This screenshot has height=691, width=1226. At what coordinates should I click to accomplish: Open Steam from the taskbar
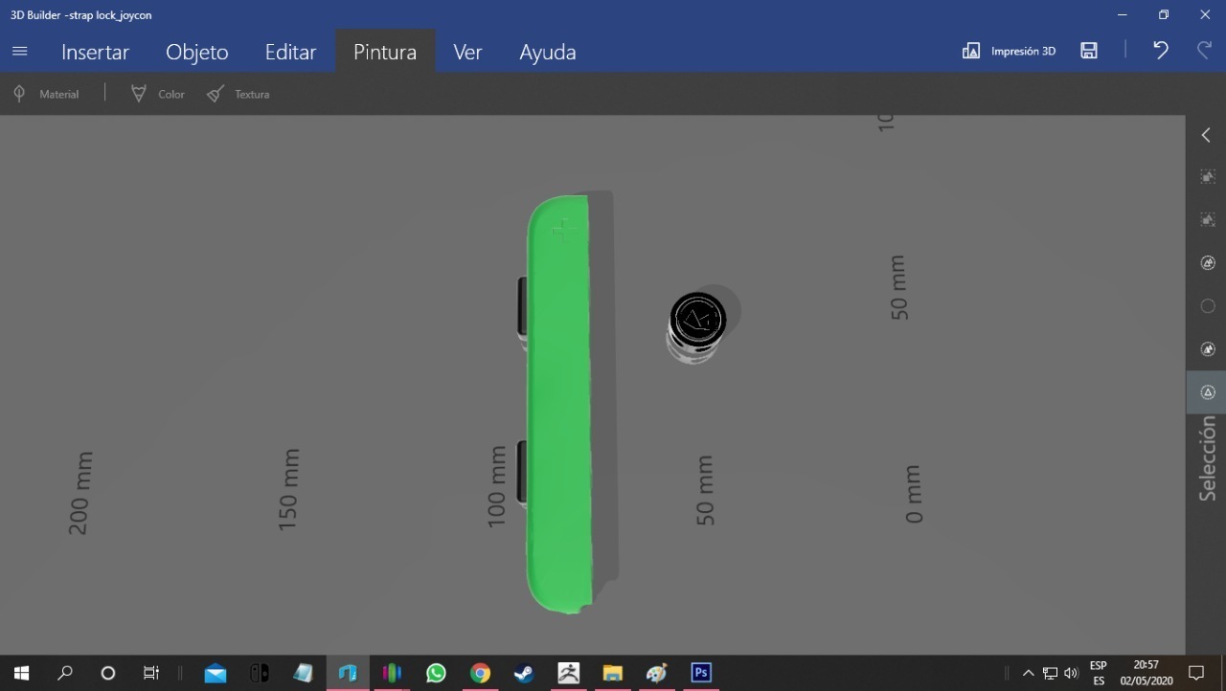[x=524, y=673]
